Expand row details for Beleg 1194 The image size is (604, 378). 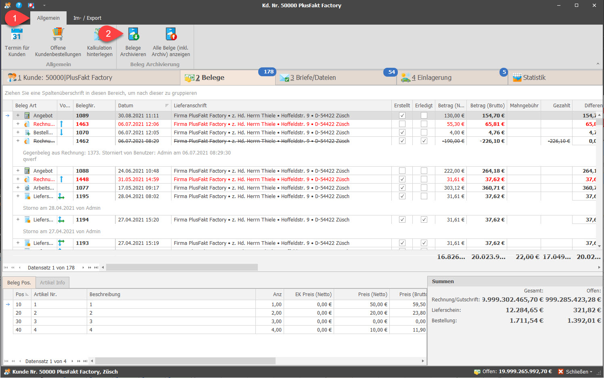point(18,219)
